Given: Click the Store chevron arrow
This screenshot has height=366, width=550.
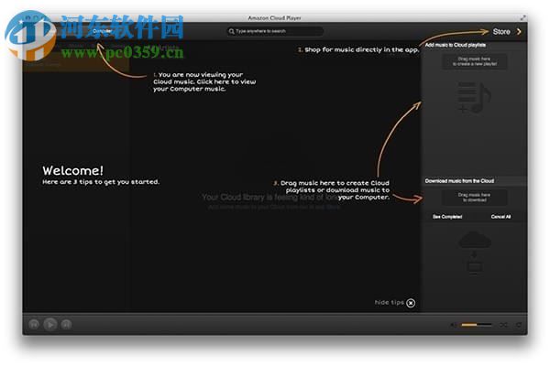Looking at the screenshot, I should [519, 31].
